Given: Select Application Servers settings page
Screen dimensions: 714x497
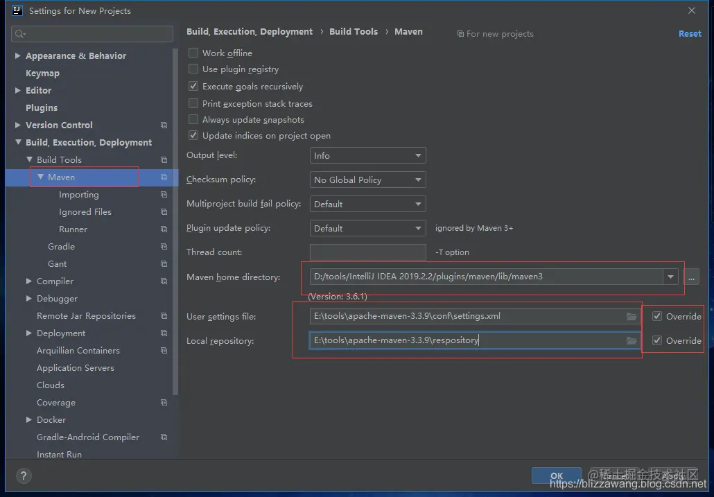Looking at the screenshot, I should click(x=75, y=368).
